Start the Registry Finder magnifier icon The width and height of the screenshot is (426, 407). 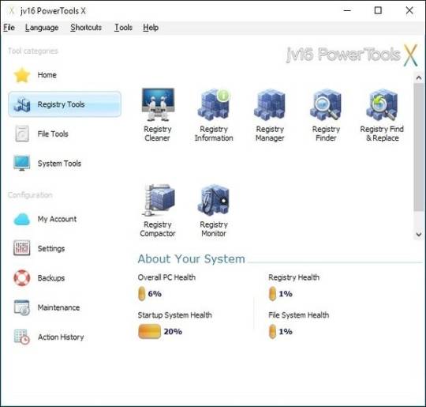click(326, 104)
